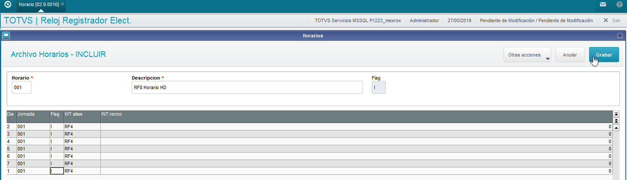Open the help question mark icon
The image size is (627, 180).
[619, 5]
